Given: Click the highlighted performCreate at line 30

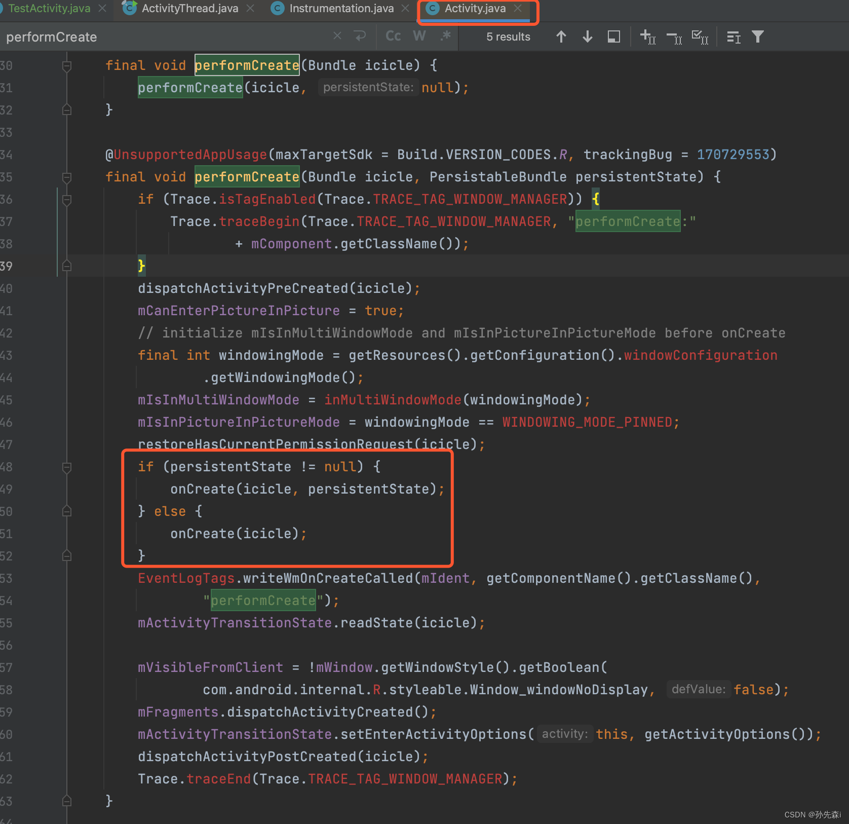Looking at the screenshot, I should coord(247,65).
